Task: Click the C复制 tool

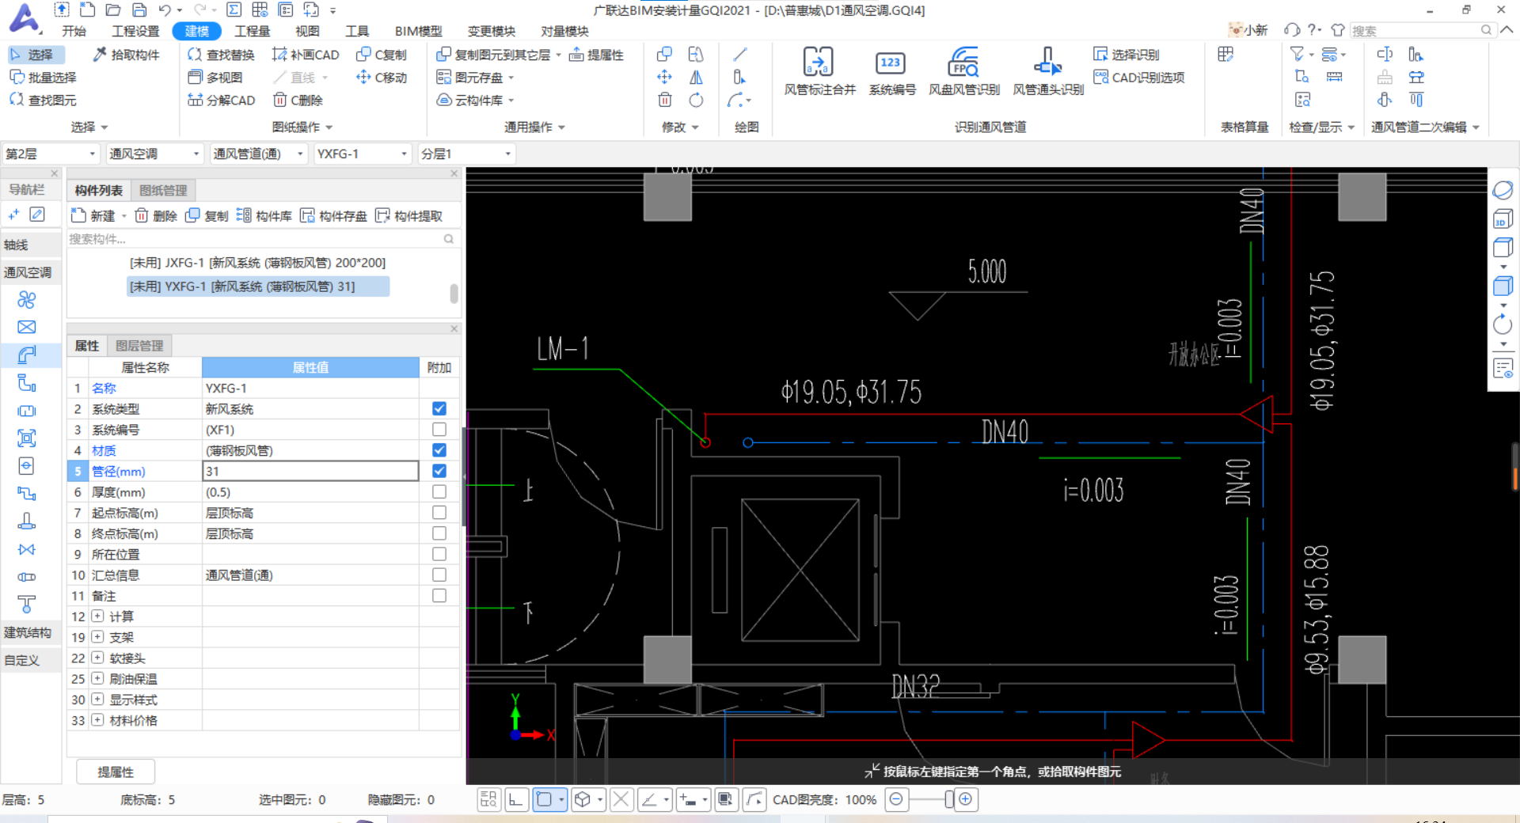Action: click(382, 55)
